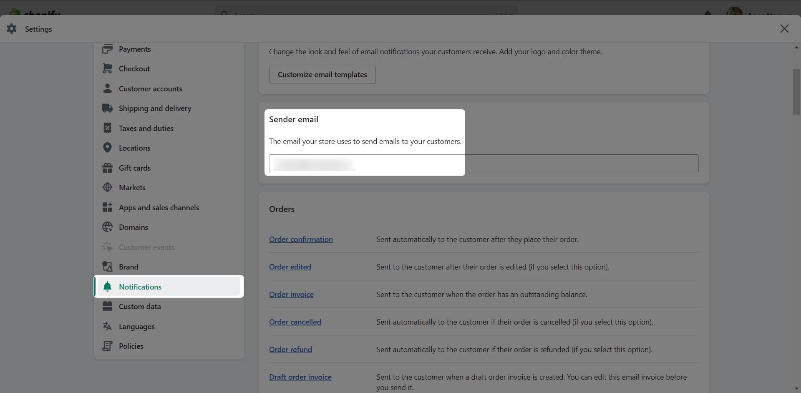Click the Taxes and duties receipt icon
Screen dimensions: 801x393
(107, 128)
